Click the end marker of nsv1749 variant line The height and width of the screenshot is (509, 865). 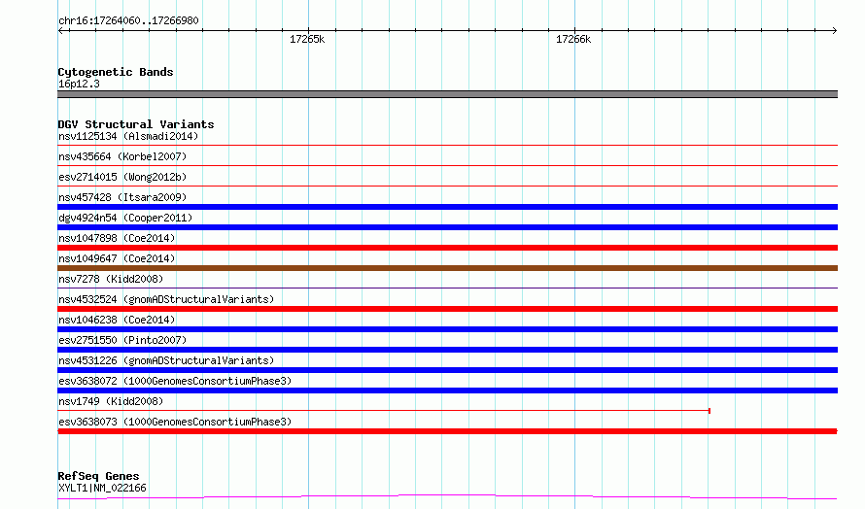[x=709, y=411]
